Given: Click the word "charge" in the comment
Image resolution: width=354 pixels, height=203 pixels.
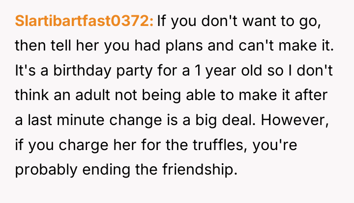Looking at the screenshot, I should [x=84, y=145].
